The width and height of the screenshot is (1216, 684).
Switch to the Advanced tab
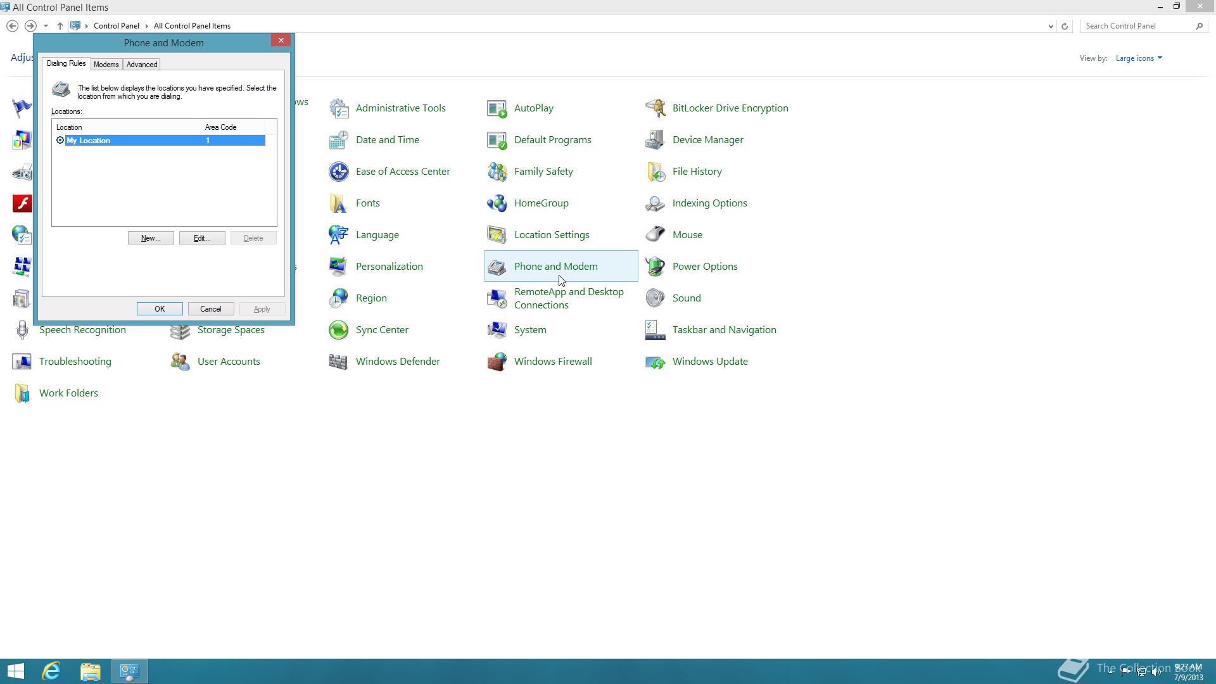coord(142,65)
